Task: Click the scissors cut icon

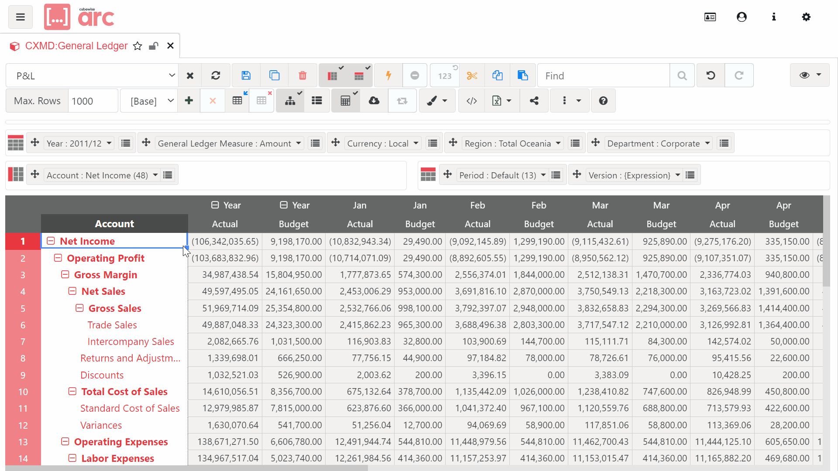Action: (472, 75)
